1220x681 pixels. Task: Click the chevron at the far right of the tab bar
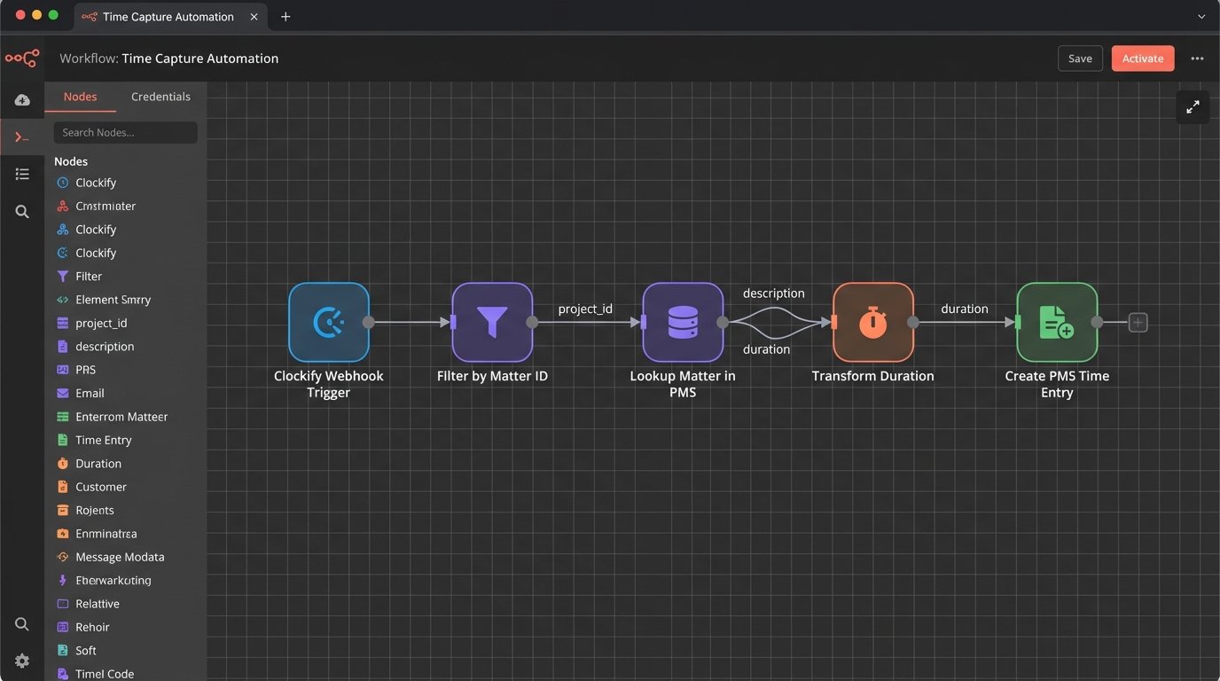[1201, 16]
